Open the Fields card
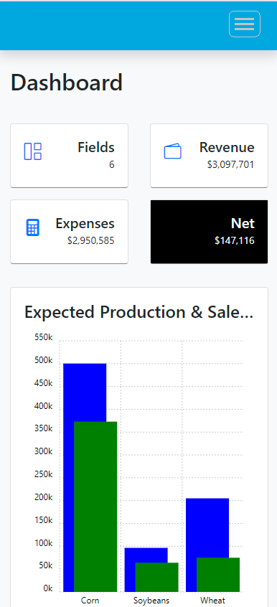 [69, 156]
